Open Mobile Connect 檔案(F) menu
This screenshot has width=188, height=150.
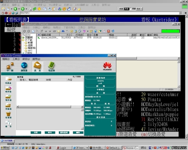tap(6, 59)
